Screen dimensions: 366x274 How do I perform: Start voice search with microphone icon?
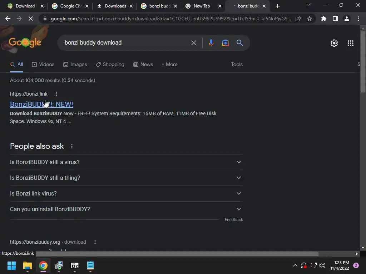[x=211, y=43]
